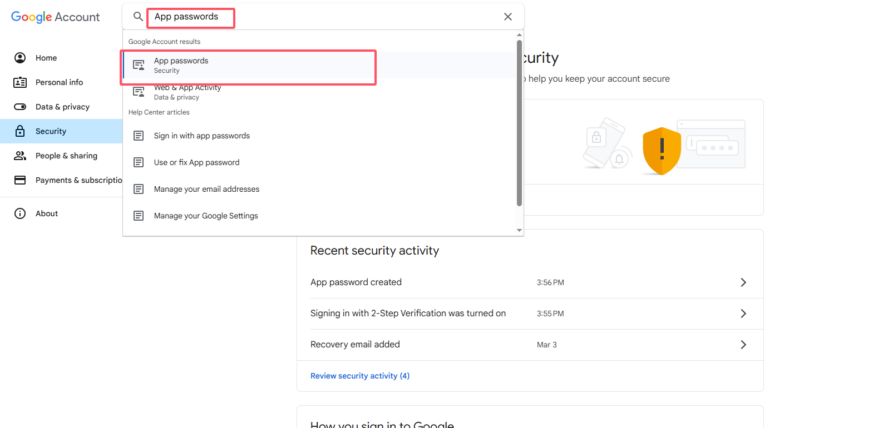Open the About page
This screenshot has height=428, width=883.
[61, 213]
